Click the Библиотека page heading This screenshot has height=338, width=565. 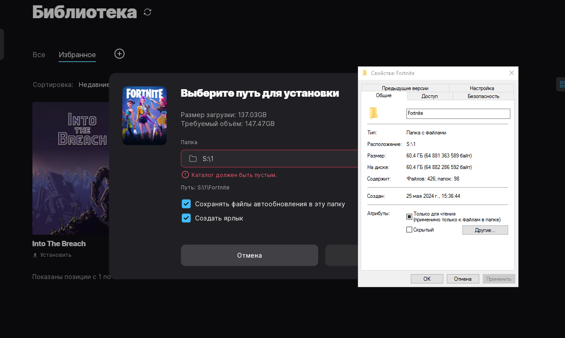(x=84, y=12)
